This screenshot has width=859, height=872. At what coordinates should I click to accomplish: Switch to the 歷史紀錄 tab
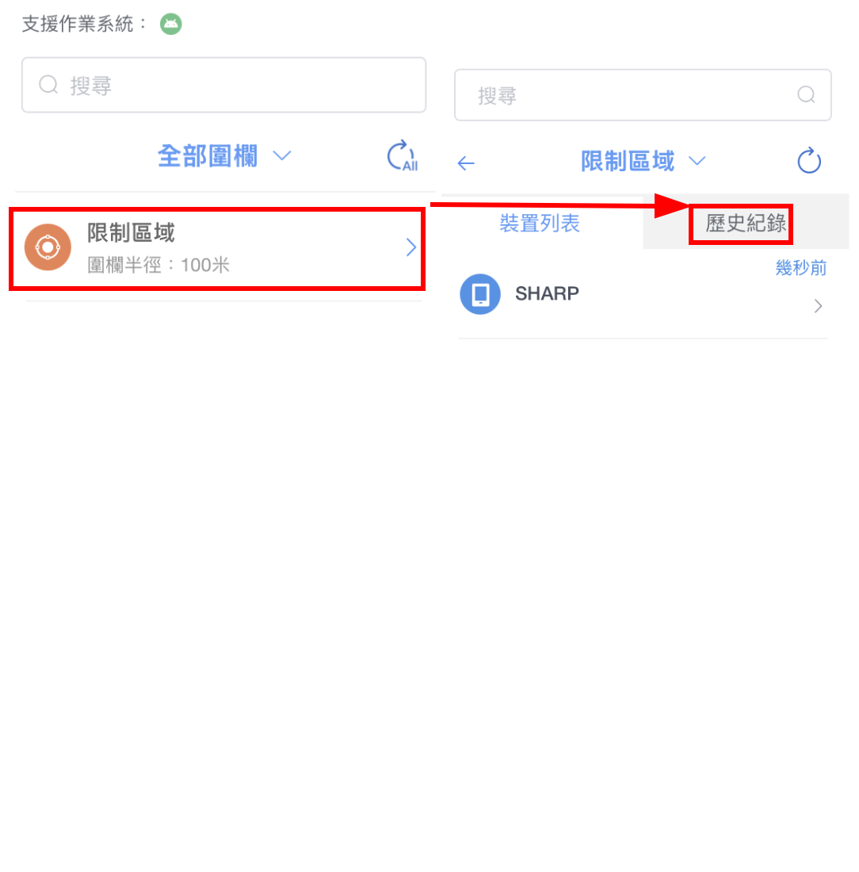746,224
